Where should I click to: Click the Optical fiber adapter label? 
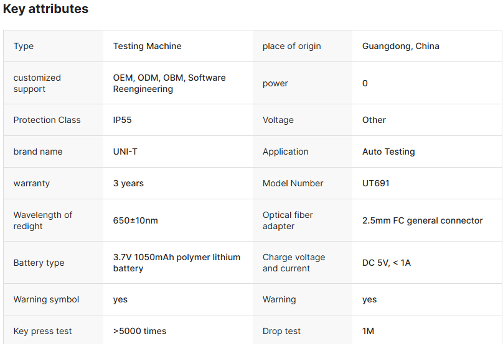(288, 220)
